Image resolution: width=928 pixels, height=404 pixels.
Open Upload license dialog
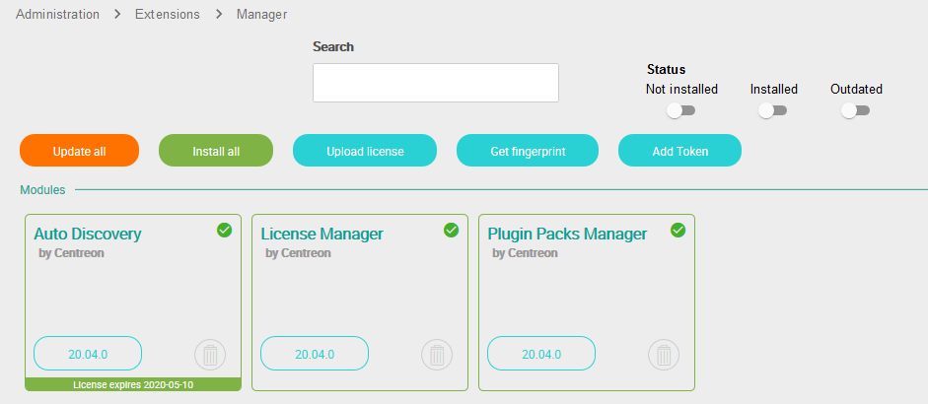click(x=365, y=151)
